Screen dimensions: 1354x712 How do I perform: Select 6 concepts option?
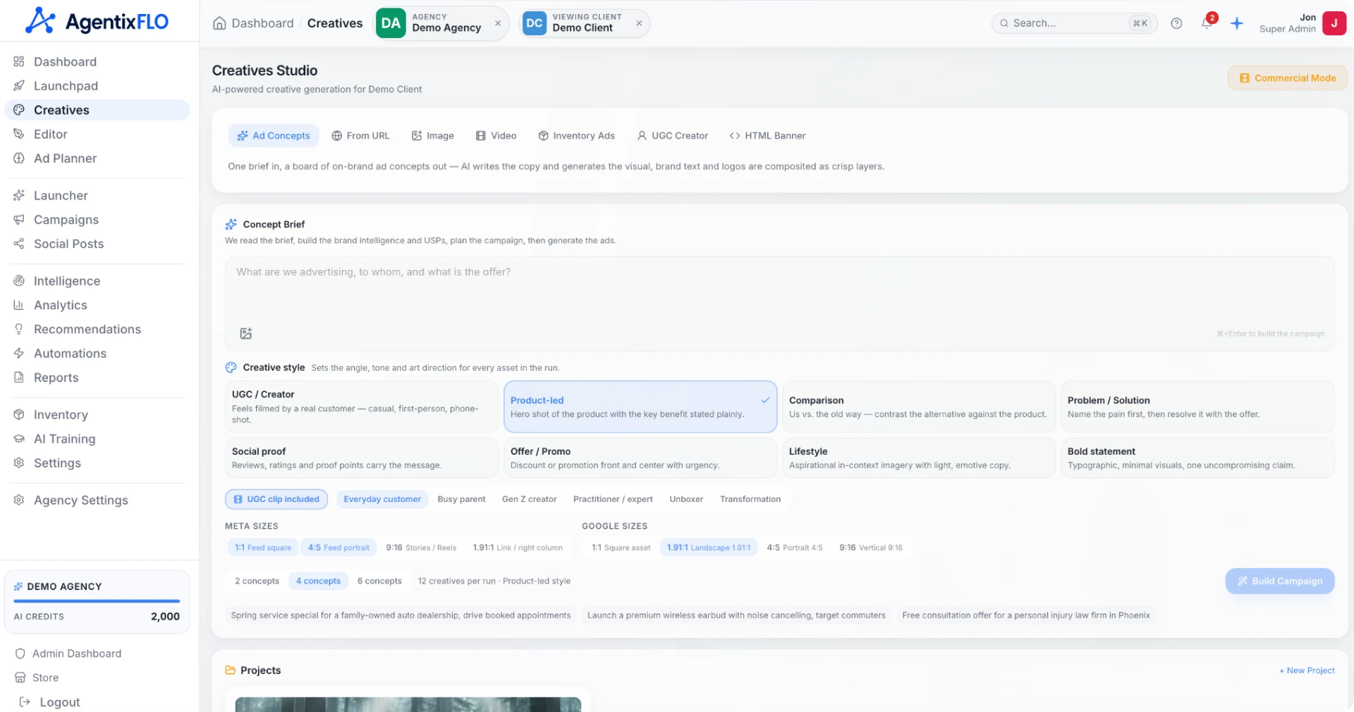click(379, 581)
